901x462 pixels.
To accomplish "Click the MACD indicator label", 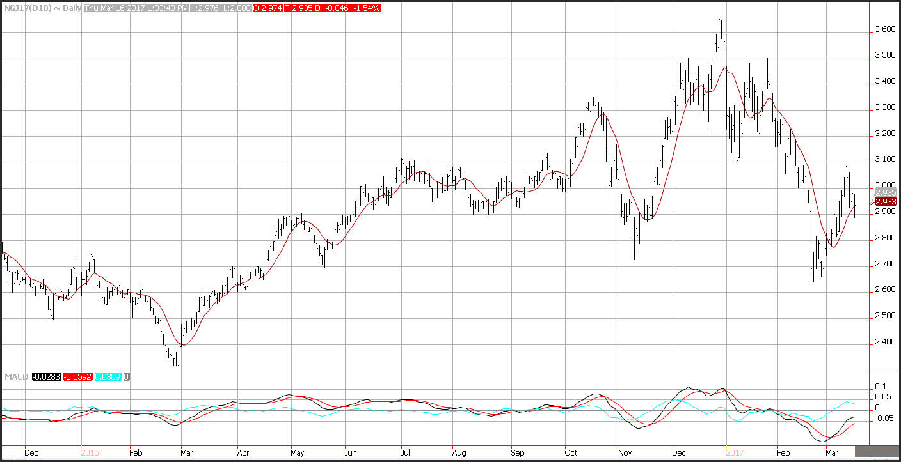I will pyautogui.click(x=15, y=376).
